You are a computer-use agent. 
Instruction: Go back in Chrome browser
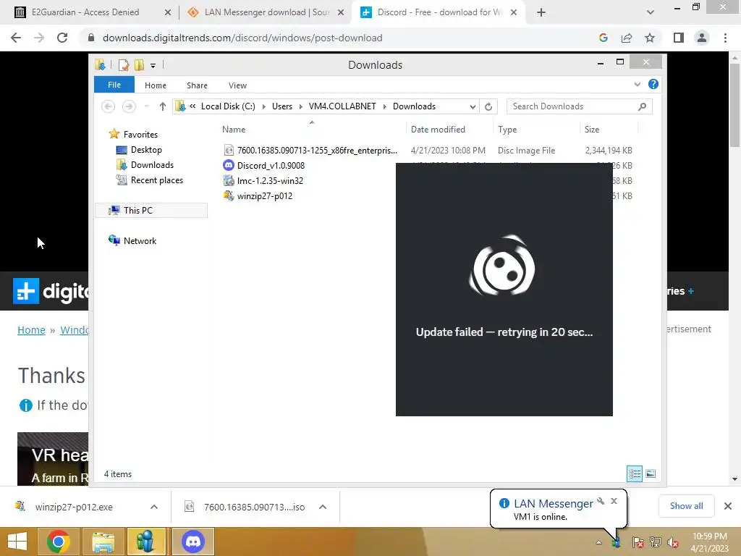point(16,38)
